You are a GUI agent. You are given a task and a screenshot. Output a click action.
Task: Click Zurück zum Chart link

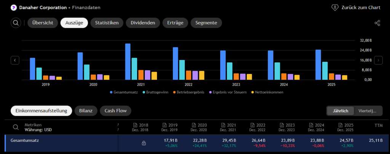click(361, 8)
